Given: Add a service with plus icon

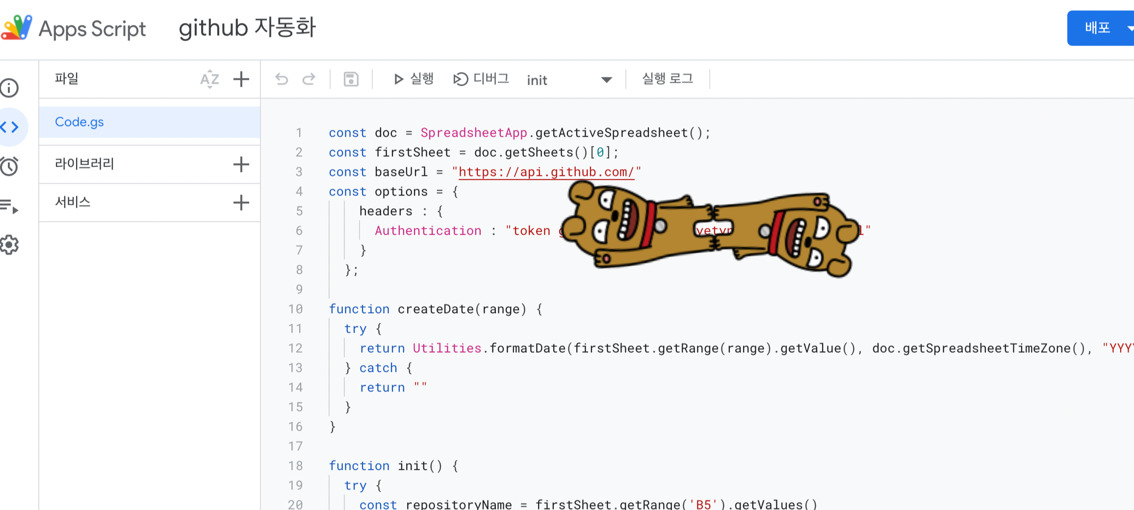Looking at the screenshot, I should (241, 202).
